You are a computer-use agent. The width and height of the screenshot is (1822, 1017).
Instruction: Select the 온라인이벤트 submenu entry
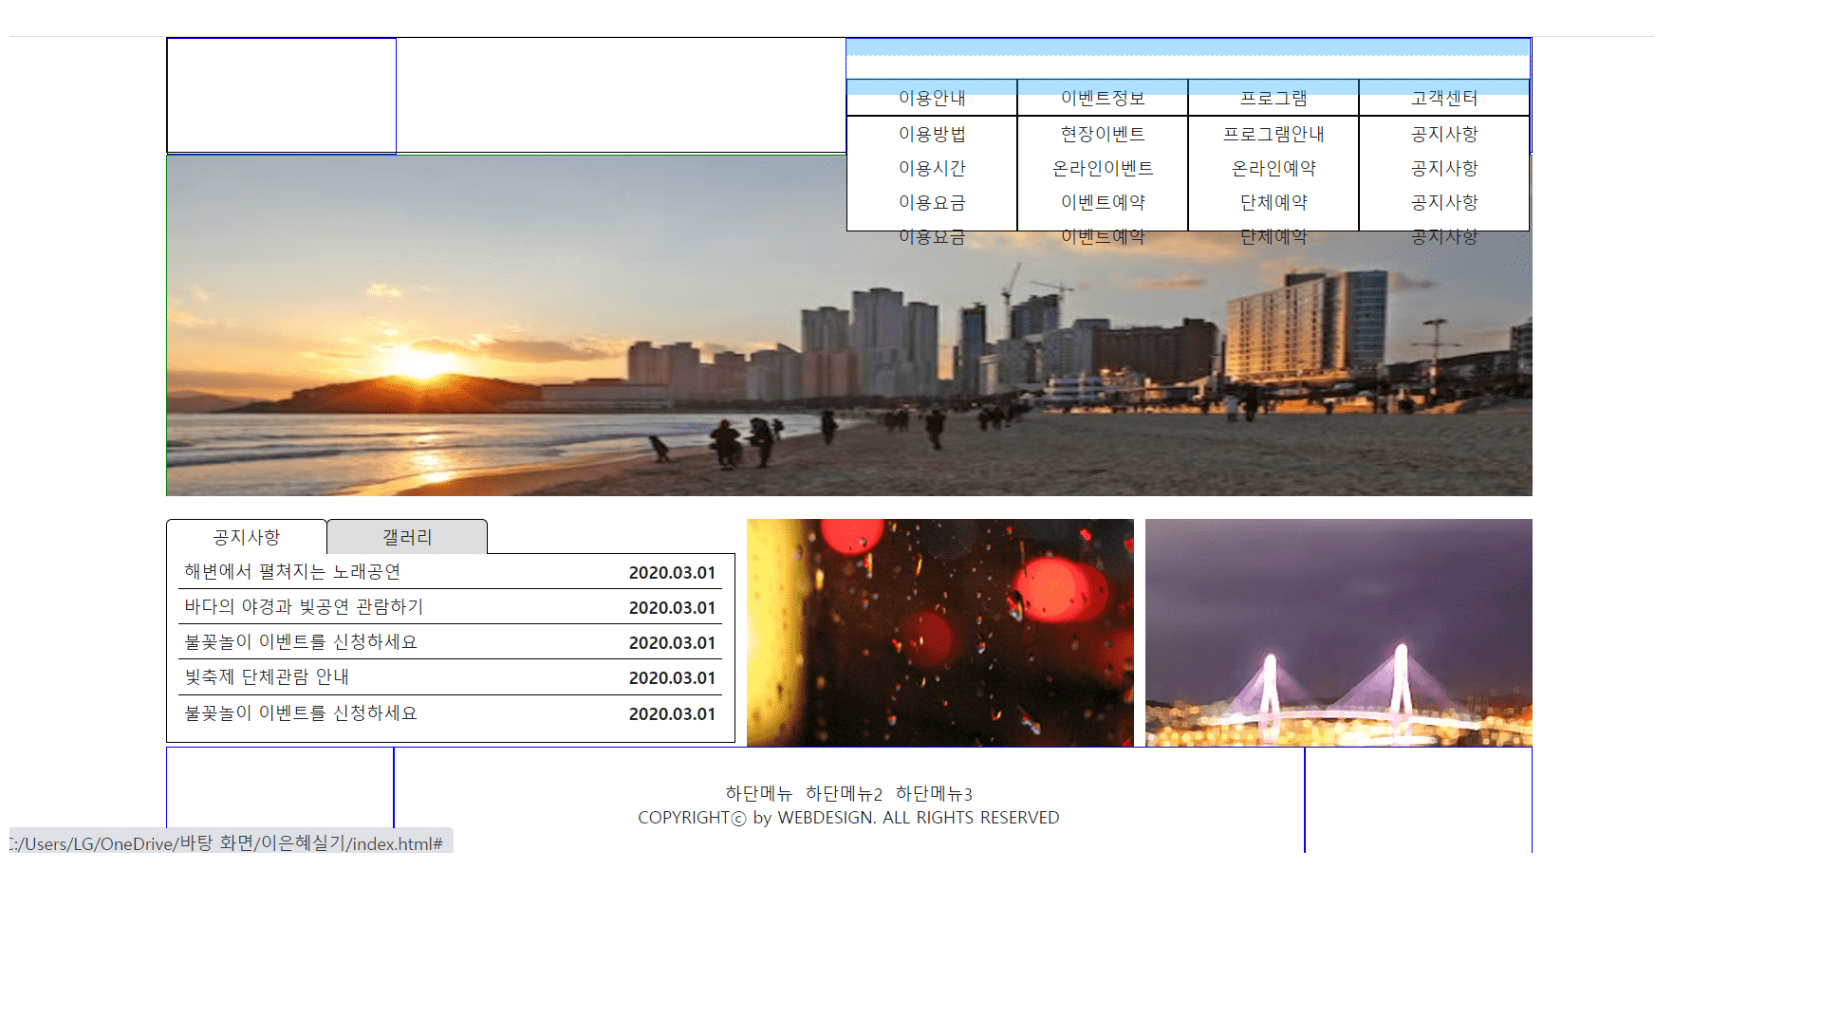pyautogui.click(x=1103, y=168)
